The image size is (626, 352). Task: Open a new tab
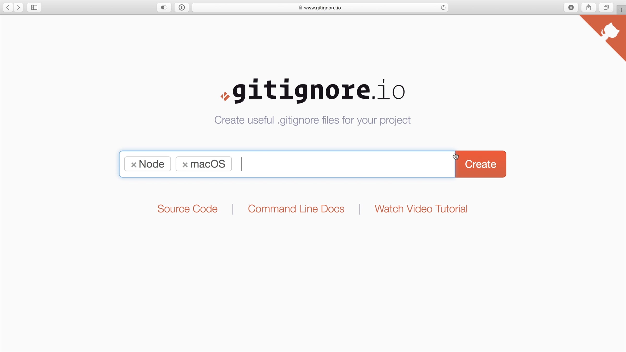622,10
